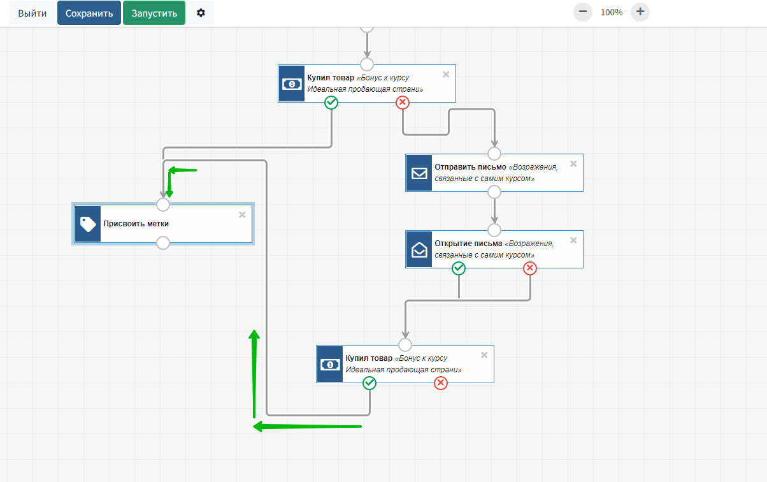Click the Выйти button
Screen dimensions: 767x482
[32, 13]
